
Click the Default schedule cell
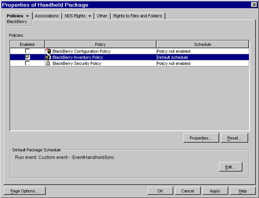coord(202,57)
